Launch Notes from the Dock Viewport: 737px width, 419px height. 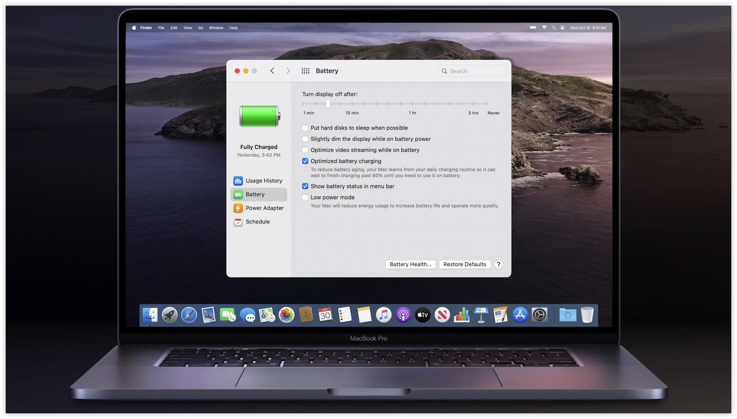coord(364,315)
